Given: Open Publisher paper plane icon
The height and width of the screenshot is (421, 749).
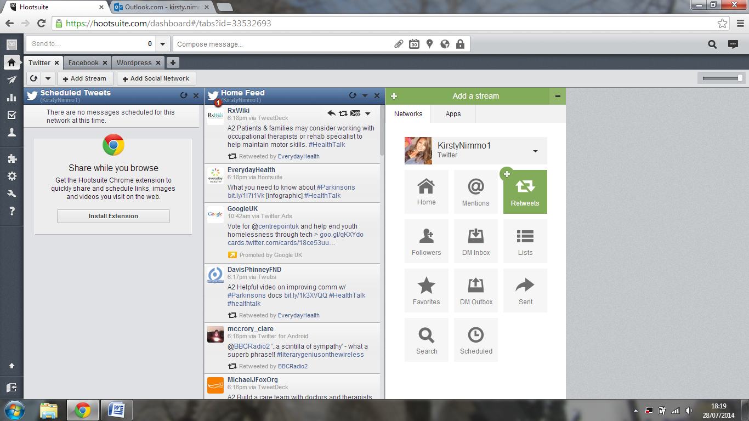Looking at the screenshot, I should (x=12, y=80).
